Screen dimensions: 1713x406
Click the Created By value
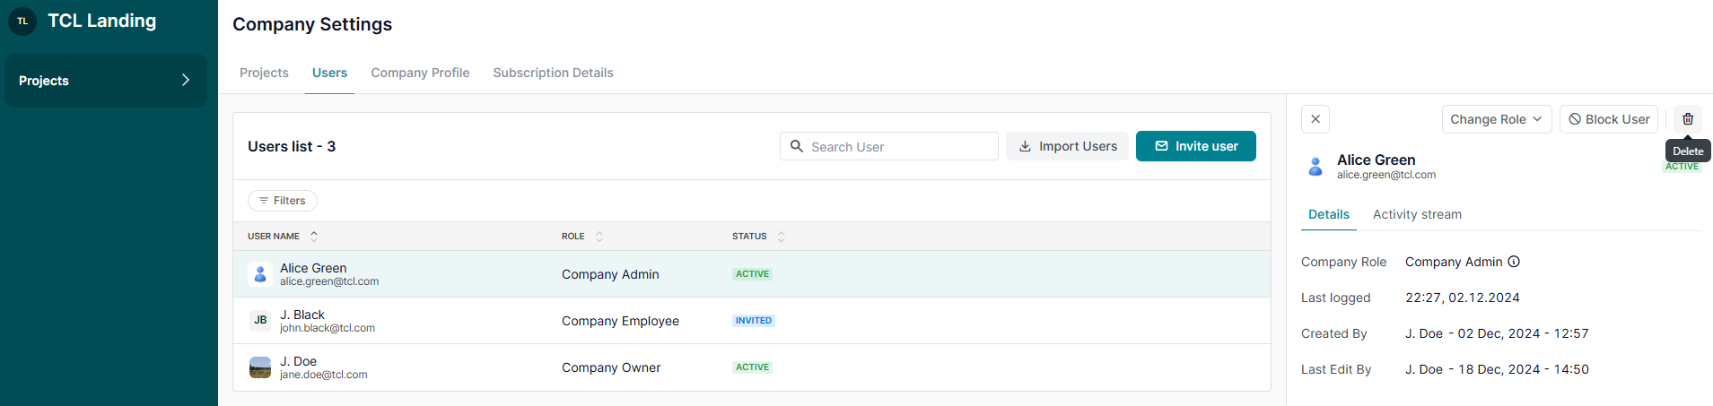1497,333
